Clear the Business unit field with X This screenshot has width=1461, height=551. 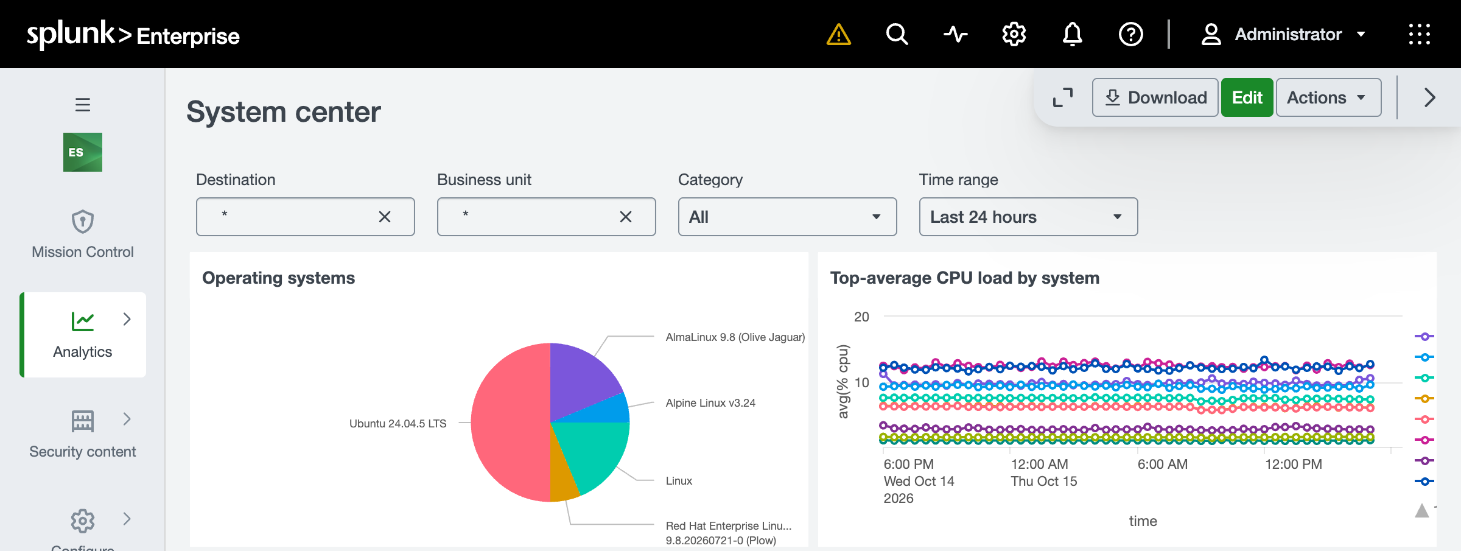626,217
